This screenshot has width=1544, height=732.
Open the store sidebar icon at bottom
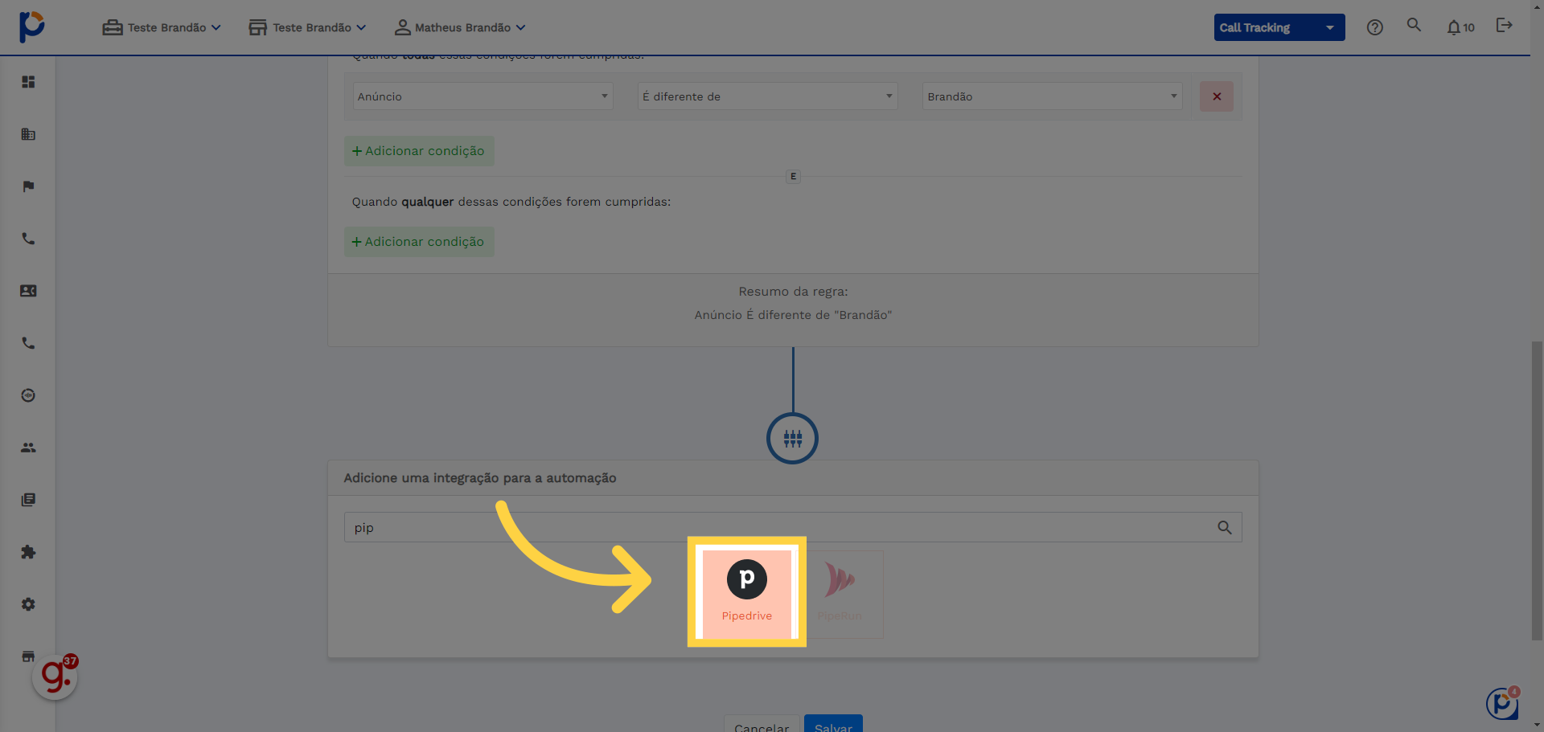click(x=28, y=656)
